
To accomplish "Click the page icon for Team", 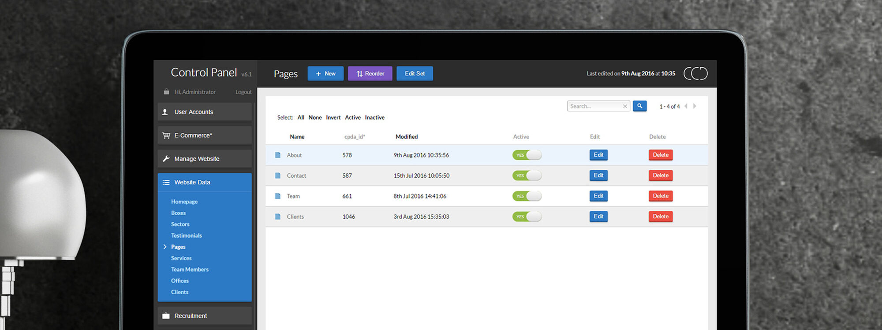I will 278,196.
